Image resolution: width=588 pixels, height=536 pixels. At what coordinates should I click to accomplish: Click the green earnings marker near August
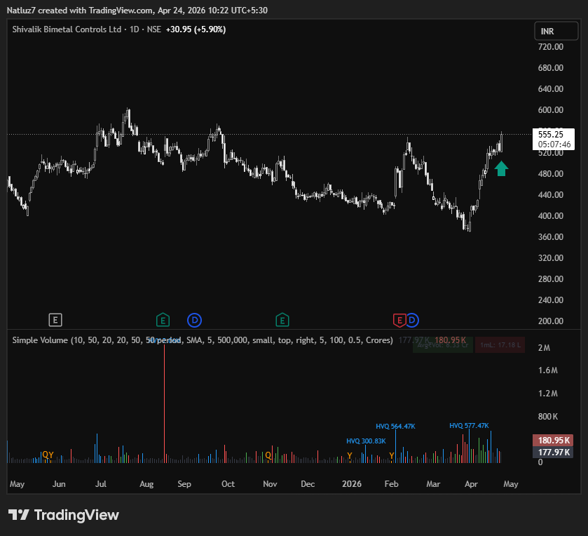(x=163, y=320)
